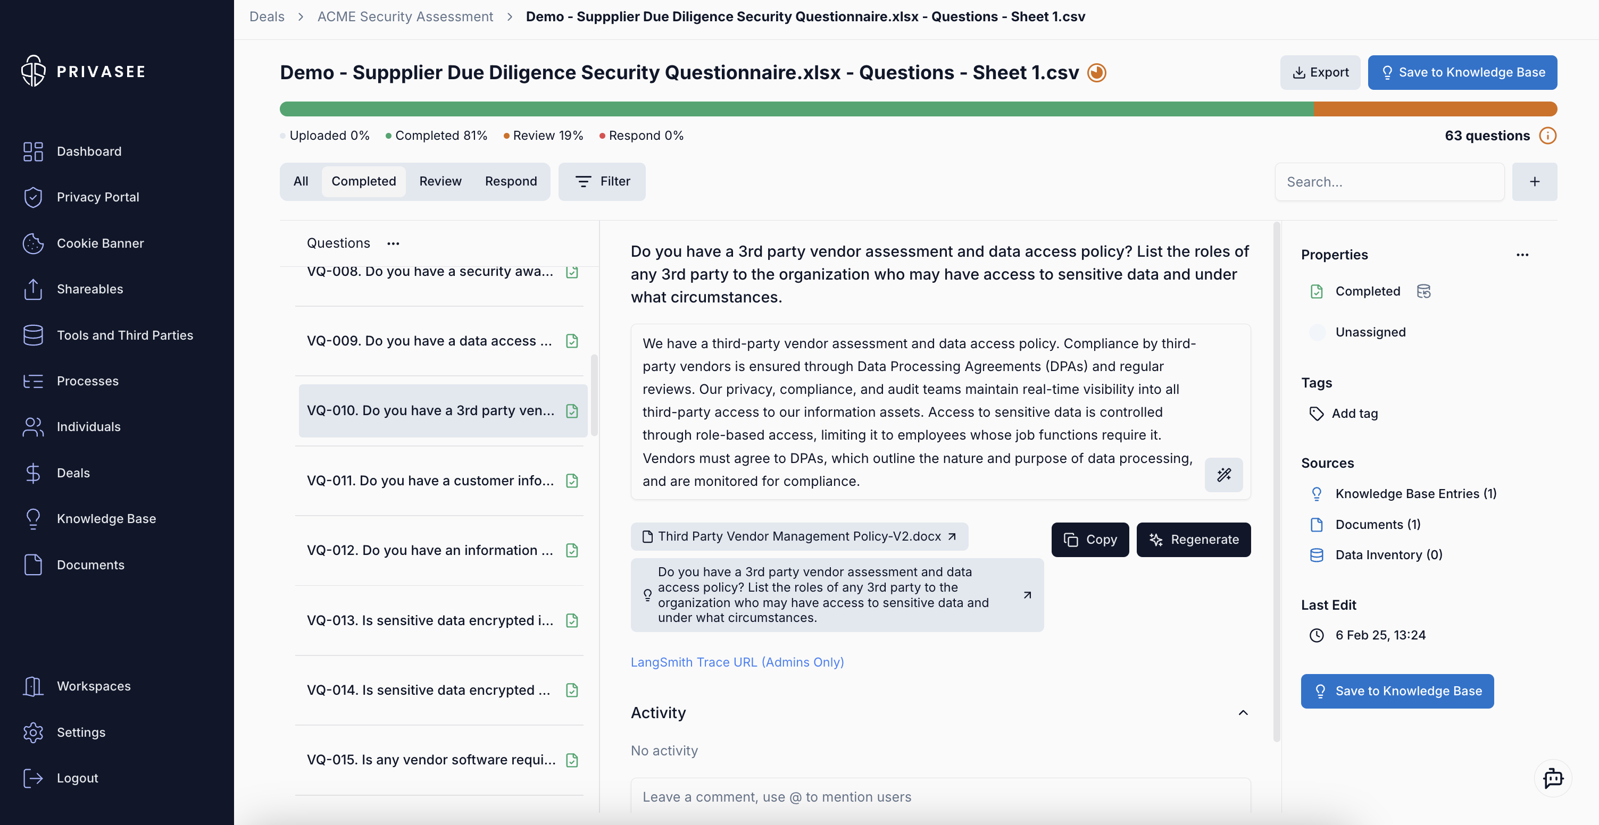Switch to the Review tab
The width and height of the screenshot is (1599, 825).
coord(440,182)
